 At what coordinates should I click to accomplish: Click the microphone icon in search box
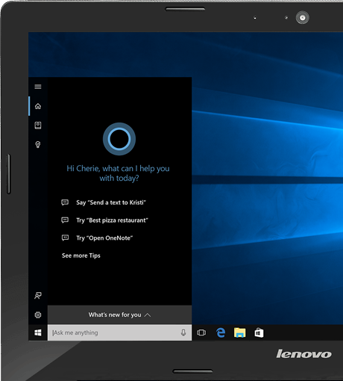(x=183, y=332)
